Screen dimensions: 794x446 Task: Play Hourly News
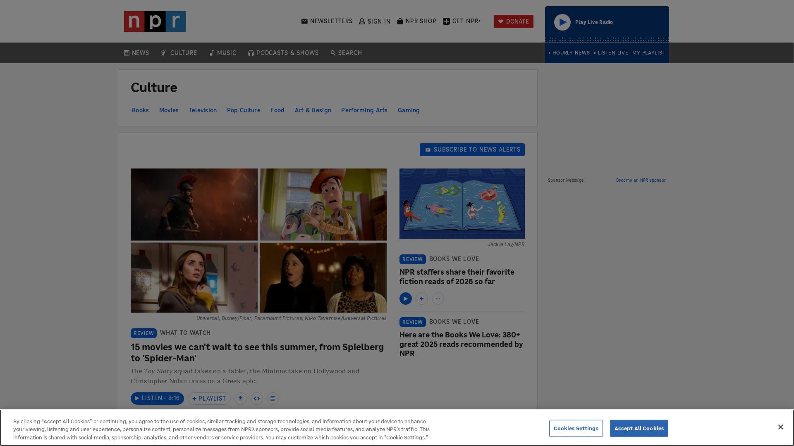(x=569, y=53)
